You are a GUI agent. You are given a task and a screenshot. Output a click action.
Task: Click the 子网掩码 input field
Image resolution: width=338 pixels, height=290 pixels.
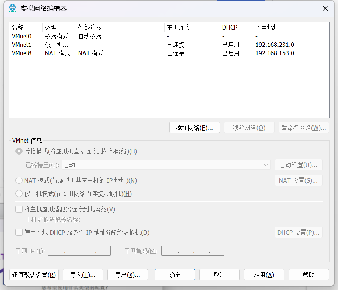tap(193, 251)
